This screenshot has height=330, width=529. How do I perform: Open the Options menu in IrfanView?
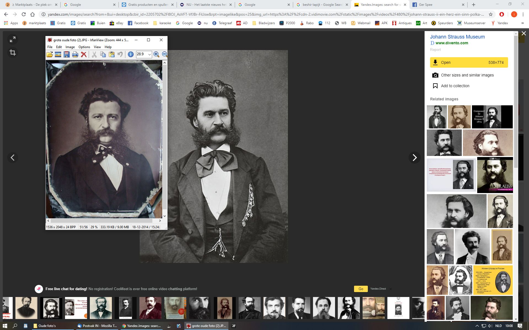click(x=84, y=47)
